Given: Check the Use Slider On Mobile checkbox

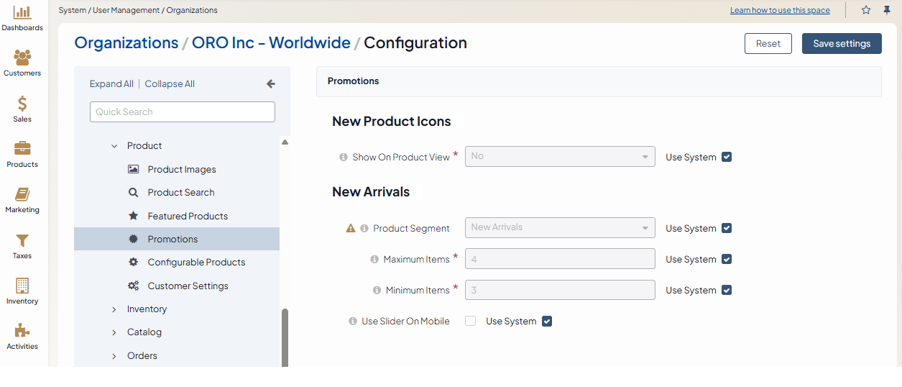Looking at the screenshot, I should 471,322.
